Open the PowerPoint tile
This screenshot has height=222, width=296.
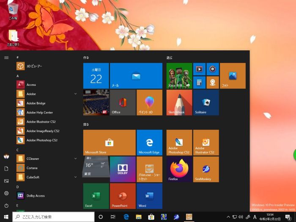point(123,196)
